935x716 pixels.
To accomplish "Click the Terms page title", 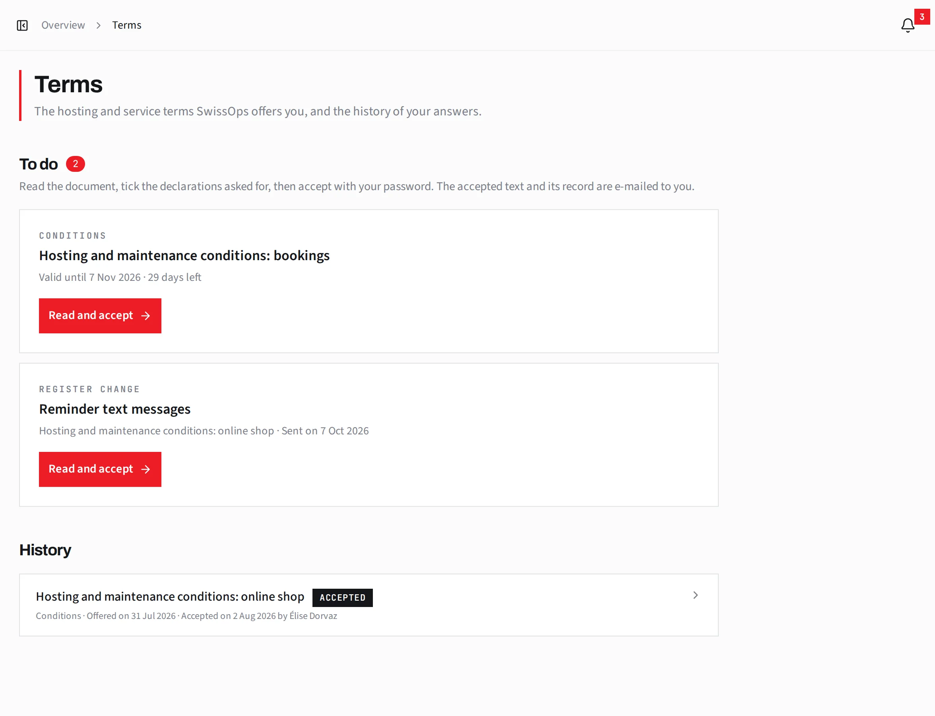I will coord(69,84).
